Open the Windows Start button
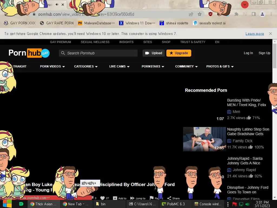This screenshot has width=277, height=208. click(7, 204)
